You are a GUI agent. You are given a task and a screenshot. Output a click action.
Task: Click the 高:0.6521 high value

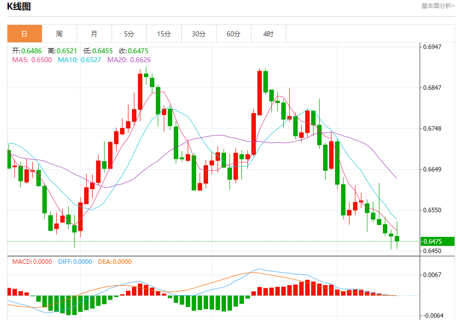[x=63, y=51]
